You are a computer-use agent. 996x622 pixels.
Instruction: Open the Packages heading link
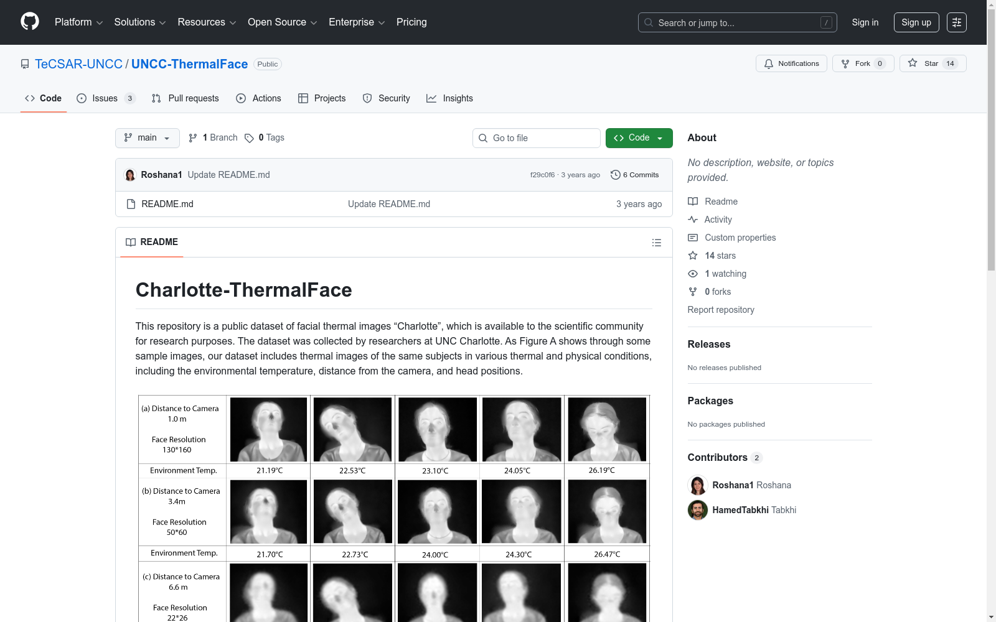click(710, 401)
